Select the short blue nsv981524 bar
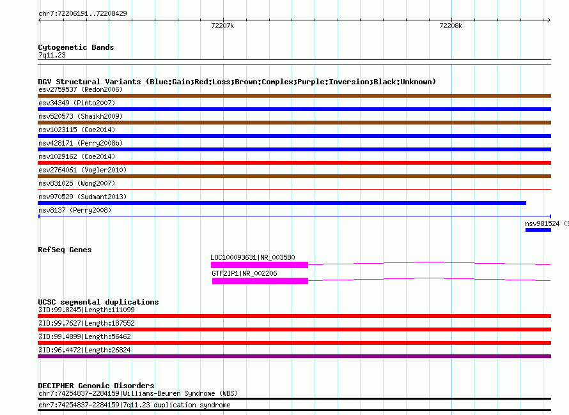Screen dimensions: 569x415 point(538,230)
